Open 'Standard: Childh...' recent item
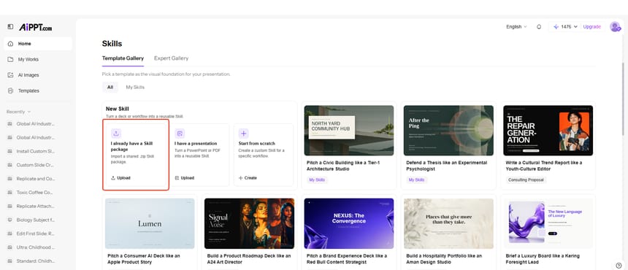The width and height of the screenshot is (628, 270). tap(35, 261)
